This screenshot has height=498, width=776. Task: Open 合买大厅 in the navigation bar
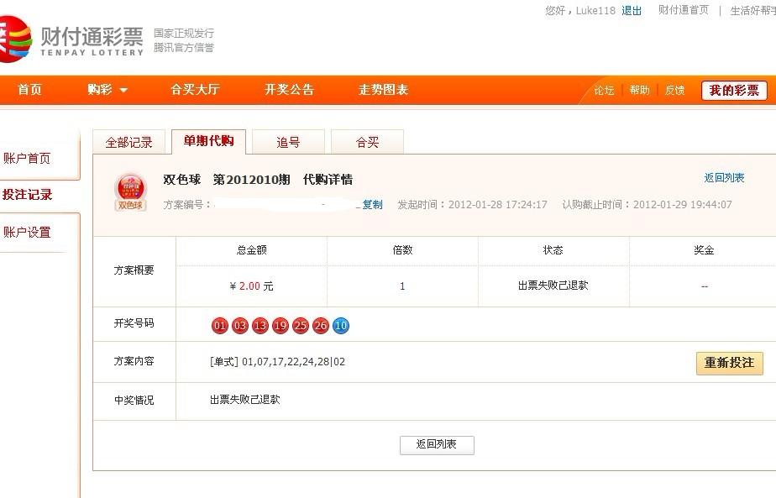tap(195, 90)
